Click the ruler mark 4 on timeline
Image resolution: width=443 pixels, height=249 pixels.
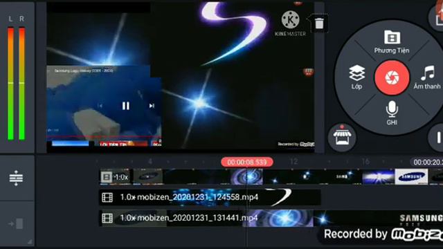click(150, 161)
